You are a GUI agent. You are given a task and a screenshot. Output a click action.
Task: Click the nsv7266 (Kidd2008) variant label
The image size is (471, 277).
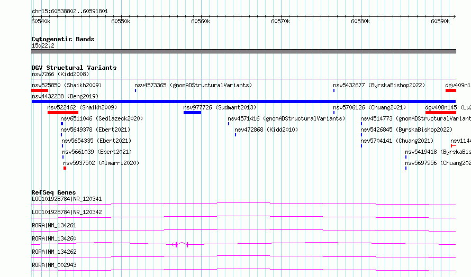[x=60, y=74]
